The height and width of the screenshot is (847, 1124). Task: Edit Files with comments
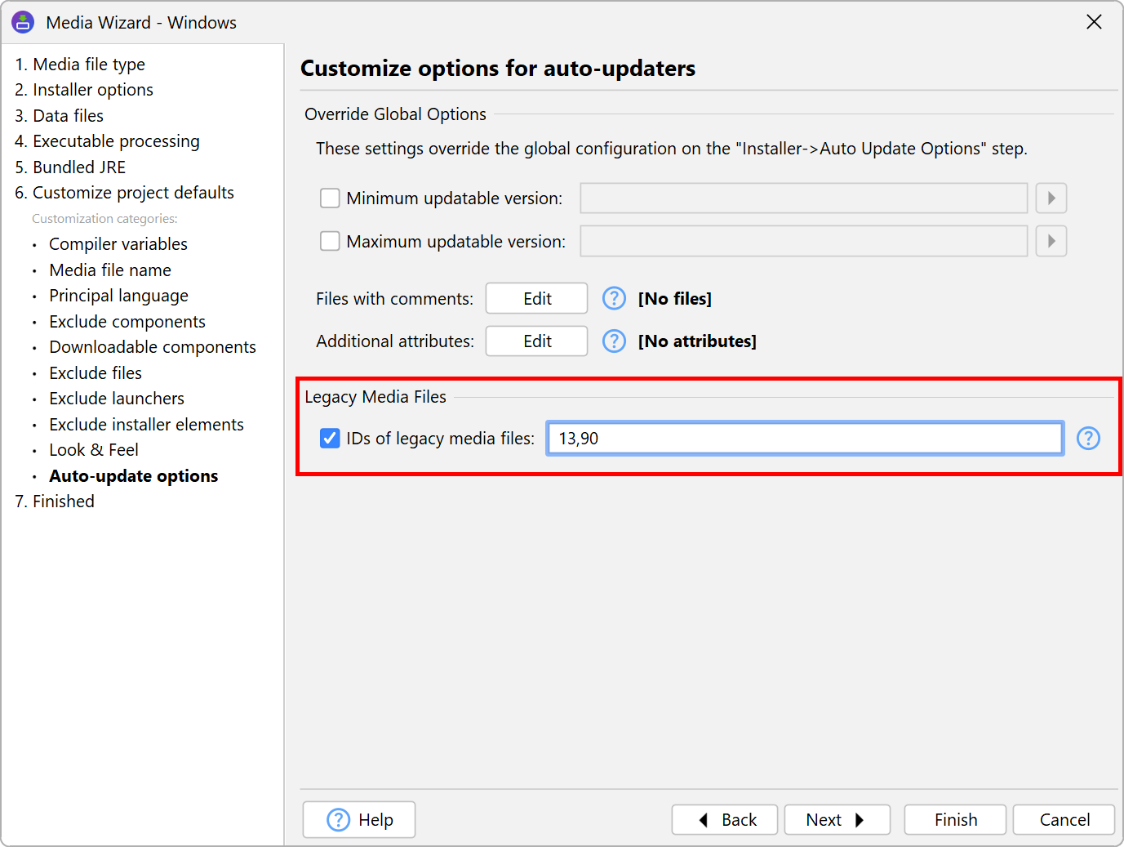pos(536,299)
